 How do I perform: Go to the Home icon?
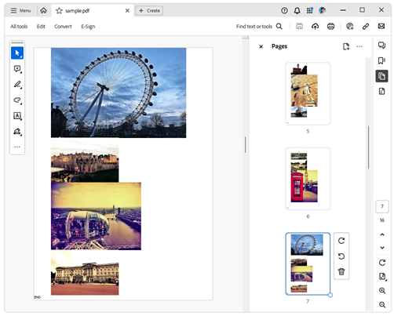tap(43, 10)
